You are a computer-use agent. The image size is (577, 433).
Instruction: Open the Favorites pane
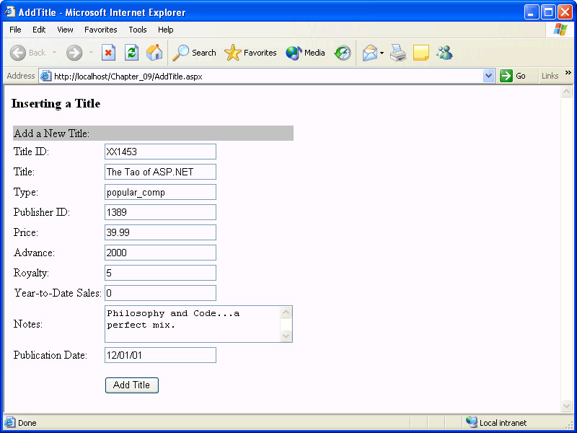point(251,53)
